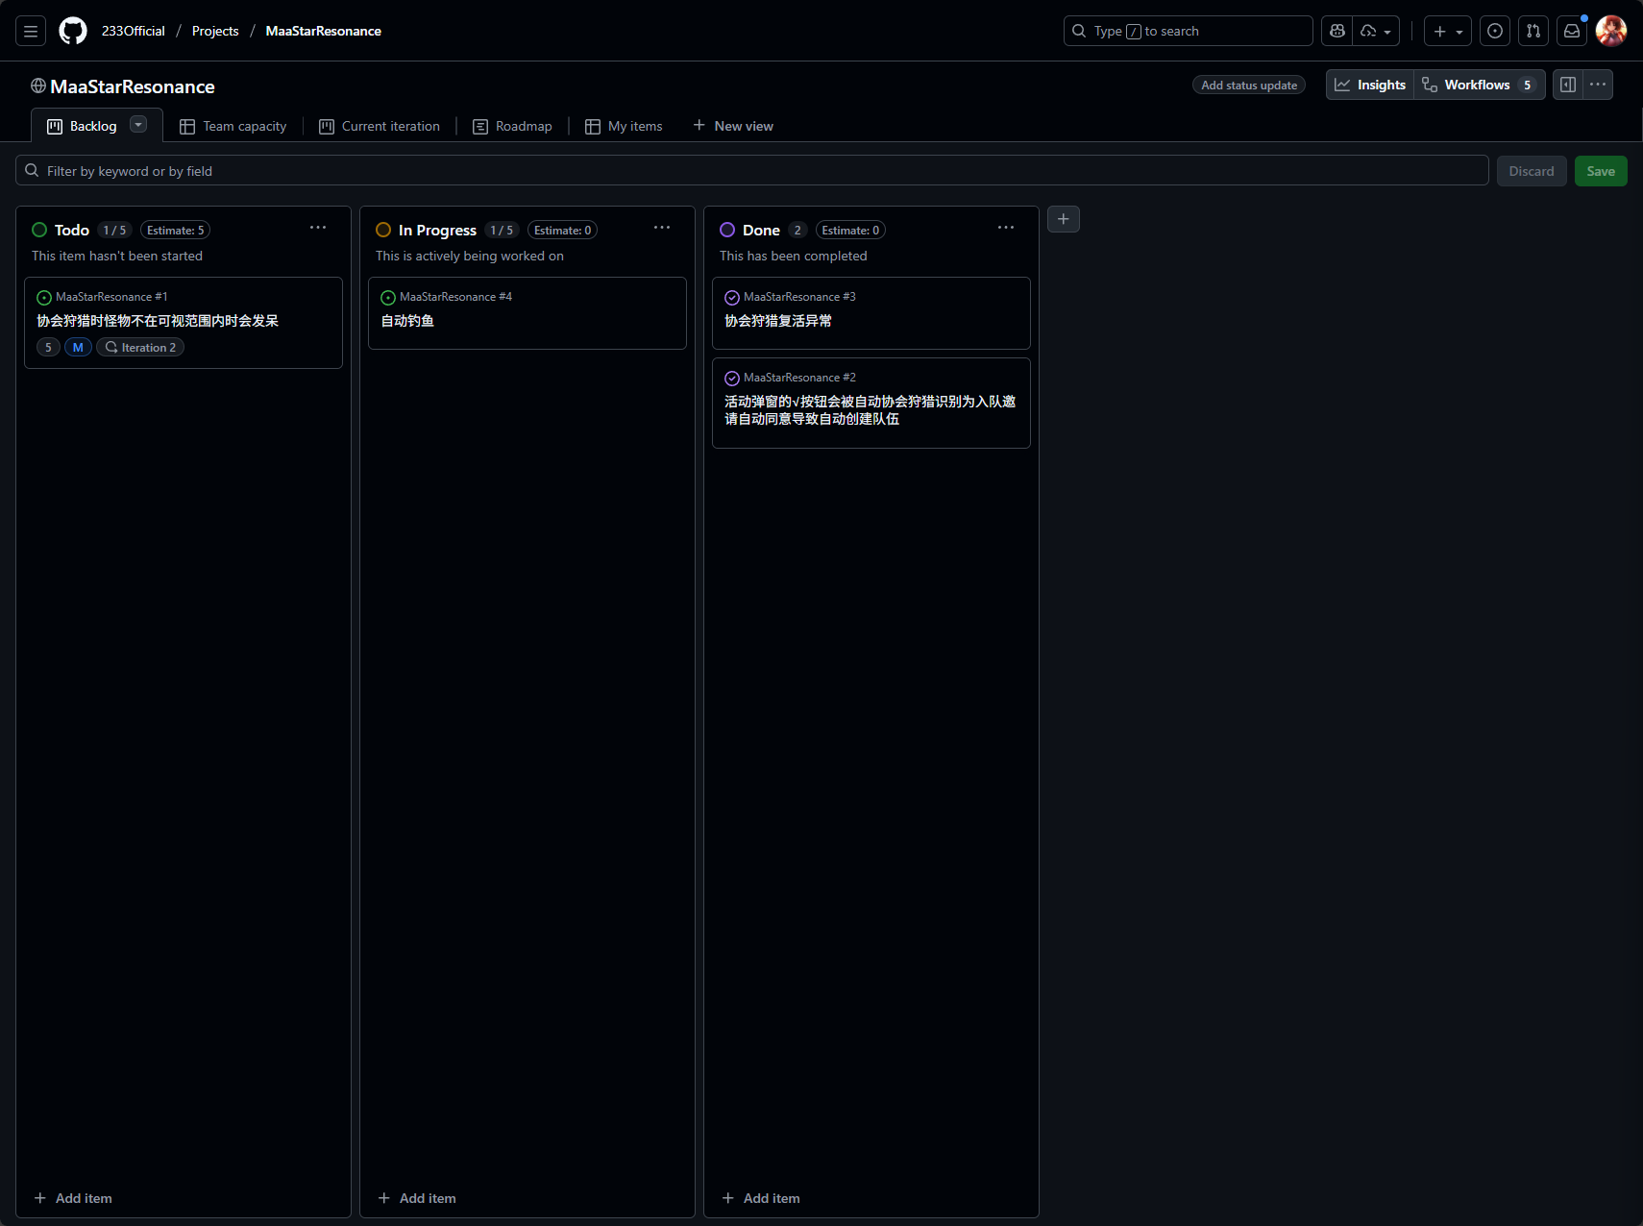Switch to the Team capacity tab

pos(233,126)
